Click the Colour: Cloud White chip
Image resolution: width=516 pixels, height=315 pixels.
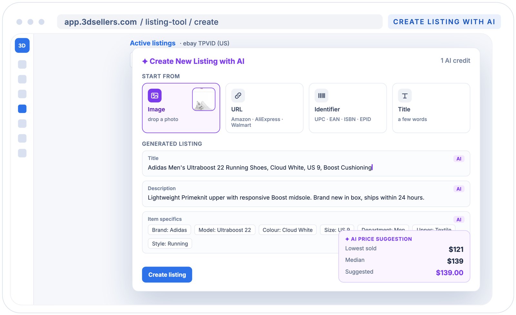288,230
